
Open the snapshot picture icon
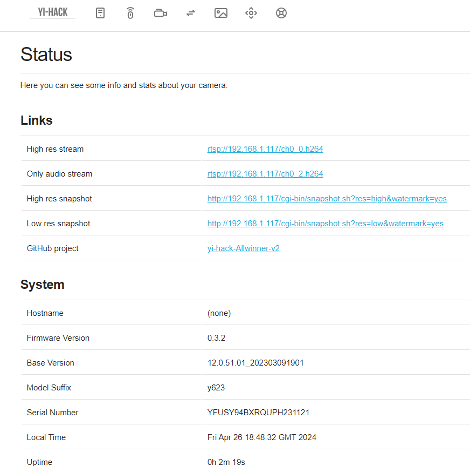tap(221, 13)
